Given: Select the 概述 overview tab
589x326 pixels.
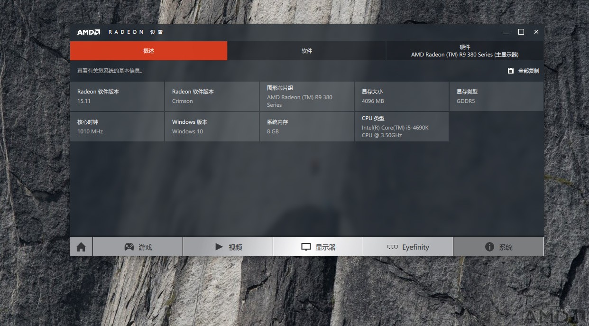Looking at the screenshot, I should coord(148,51).
